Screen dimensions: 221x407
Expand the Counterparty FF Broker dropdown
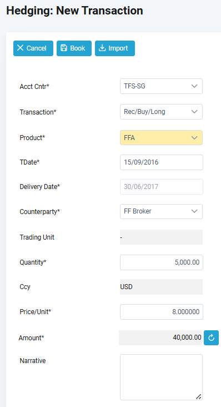point(161,211)
